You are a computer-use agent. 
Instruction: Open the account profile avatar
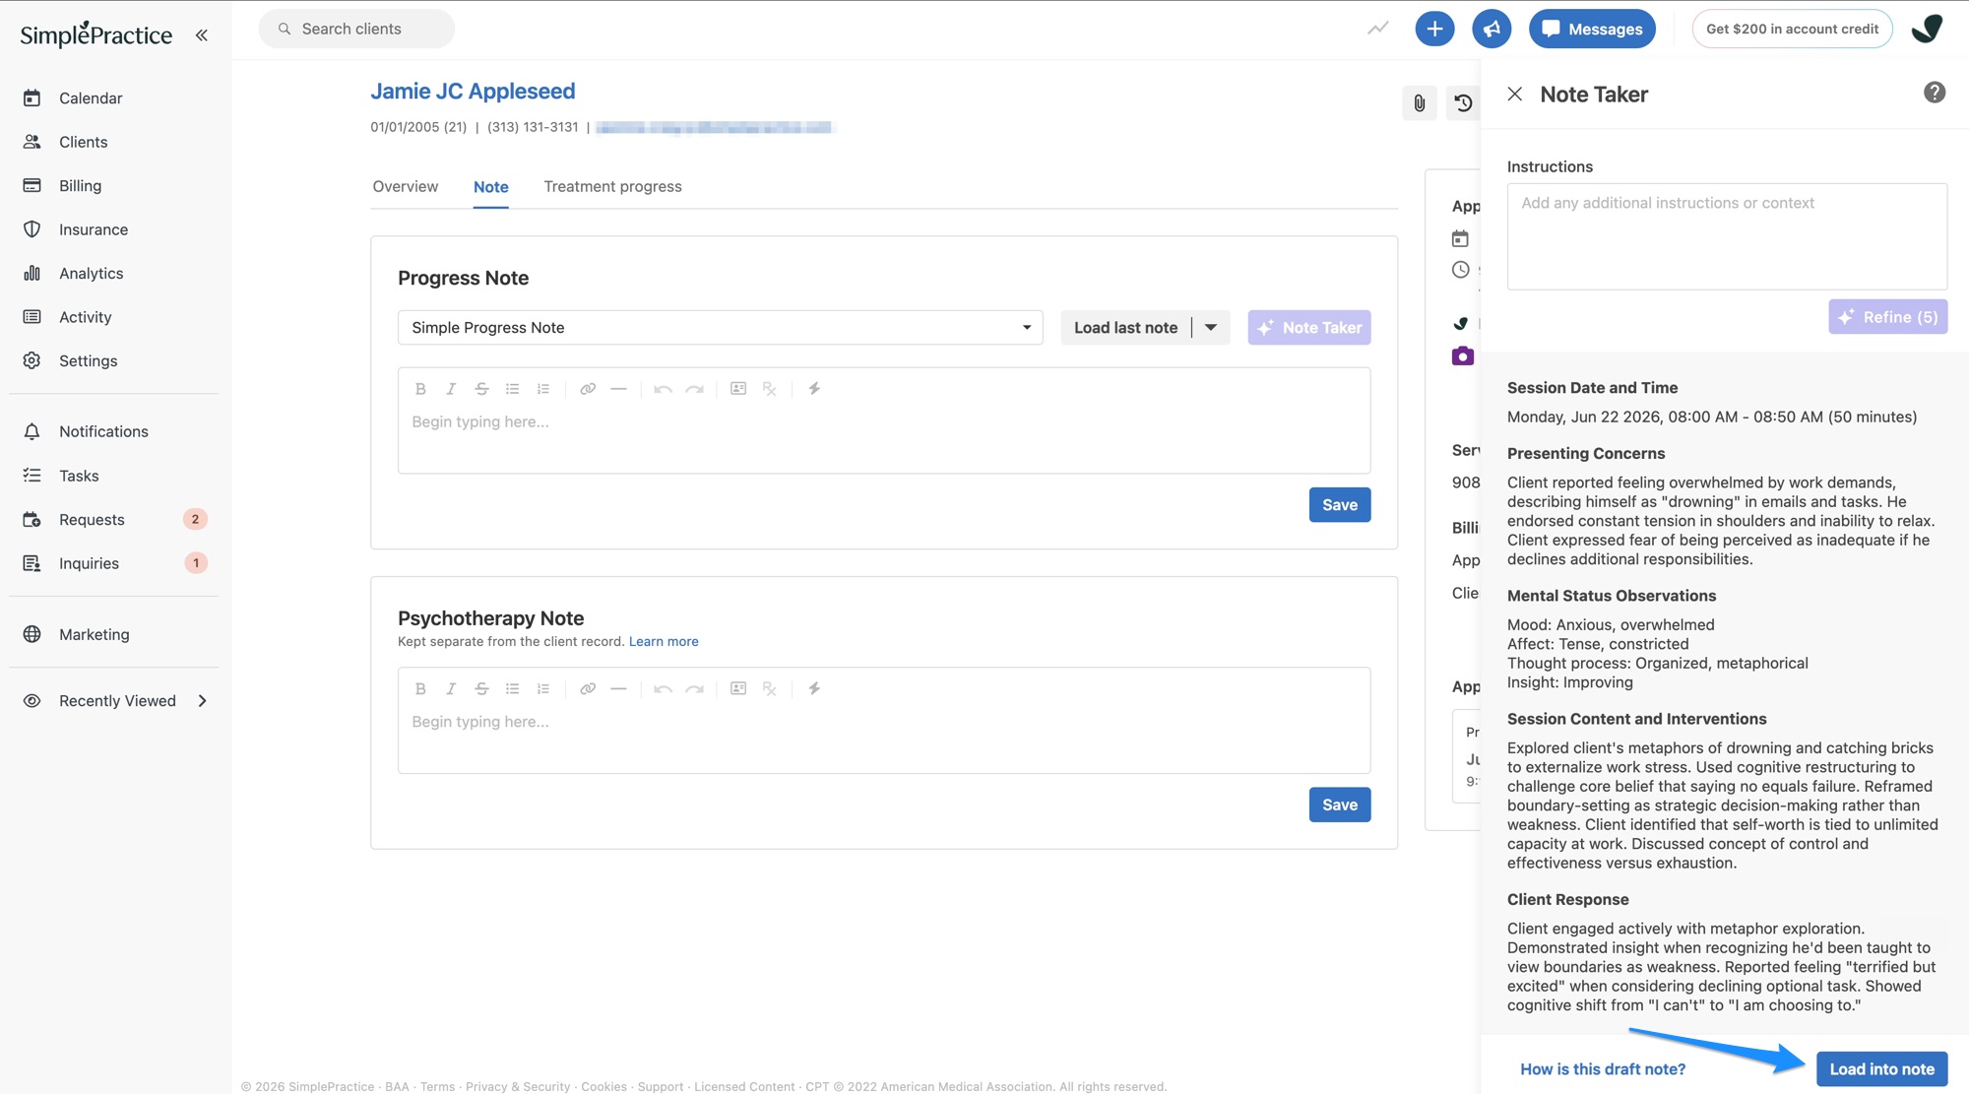tap(1928, 29)
